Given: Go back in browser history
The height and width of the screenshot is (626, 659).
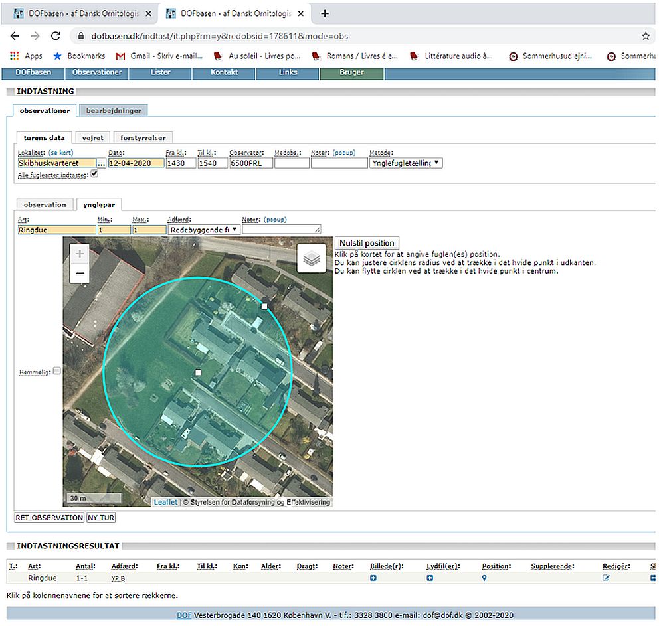Looking at the screenshot, I should tap(15, 36).
